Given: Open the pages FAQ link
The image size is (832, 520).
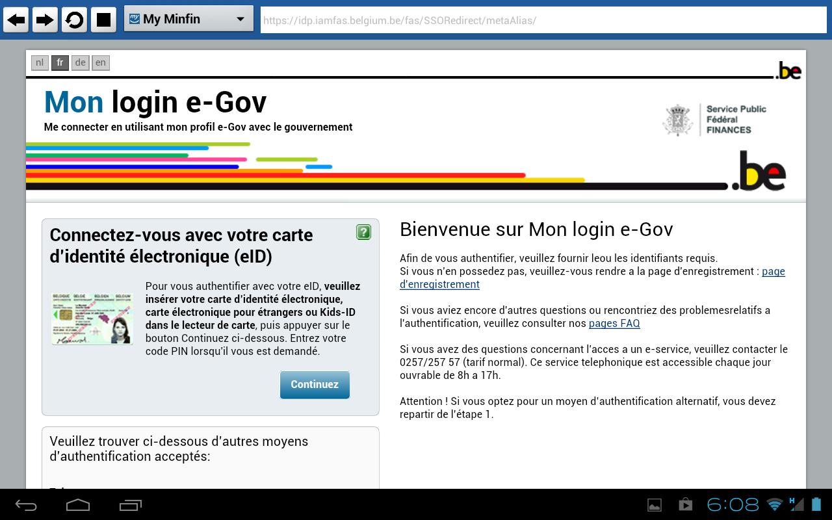Looking at the screenshot, I should [614, 323].
